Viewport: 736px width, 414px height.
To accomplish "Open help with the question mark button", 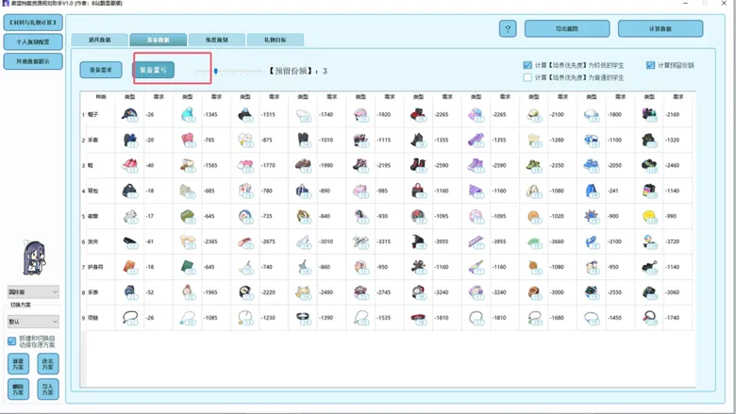I will [x=508, y=28].
